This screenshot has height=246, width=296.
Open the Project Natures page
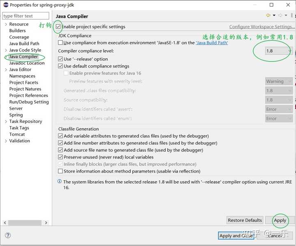pos(25,89)
